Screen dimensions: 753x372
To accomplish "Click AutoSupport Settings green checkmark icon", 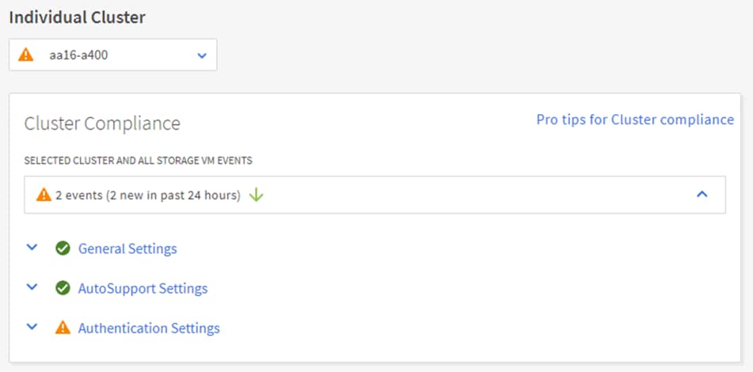I will click(x=63, y=288).
